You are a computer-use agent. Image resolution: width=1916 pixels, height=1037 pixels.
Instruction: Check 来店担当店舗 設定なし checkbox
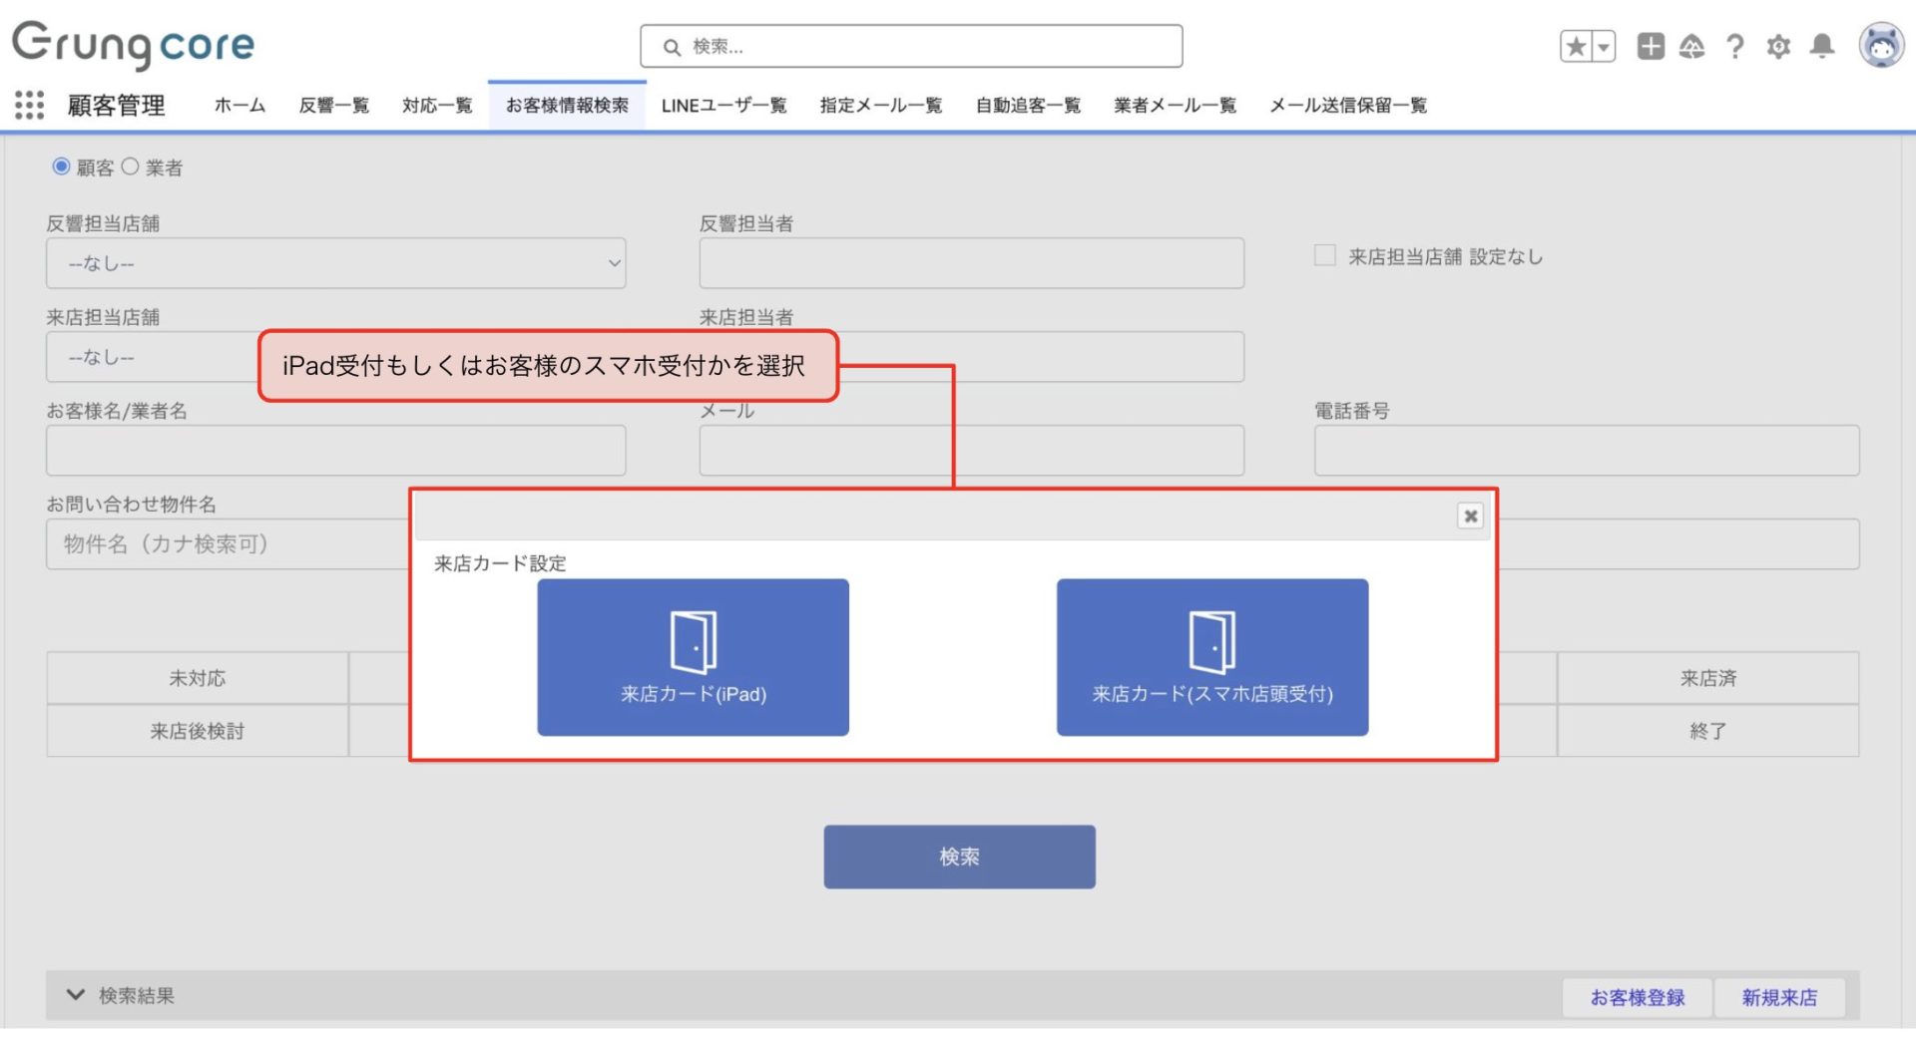pos(1325,256)
